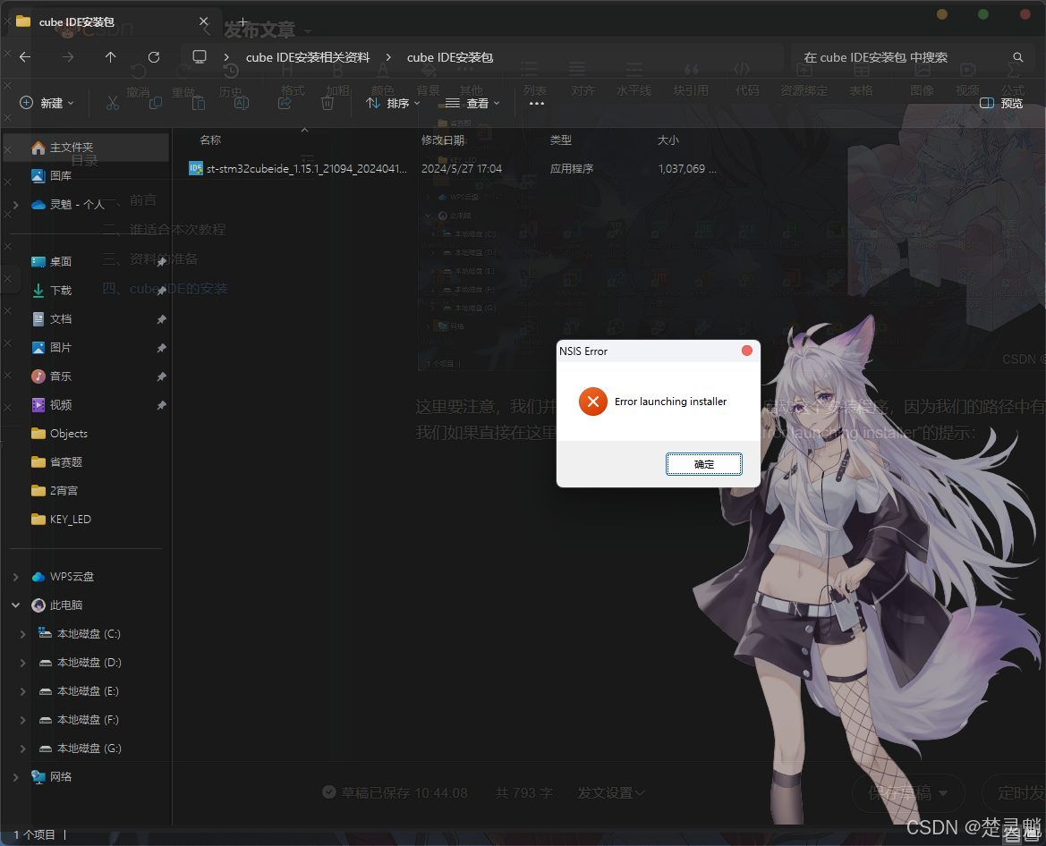Open the 查看 view dropdown
The width and height of the screenshot is (1046, 846).
click(472, 103)
